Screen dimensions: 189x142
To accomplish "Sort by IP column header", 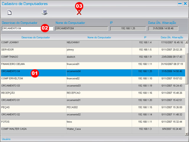I will [x=145, y=38].
